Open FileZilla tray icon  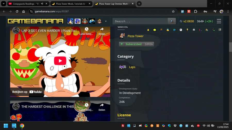pyautogui.click(x=123, y=126)
